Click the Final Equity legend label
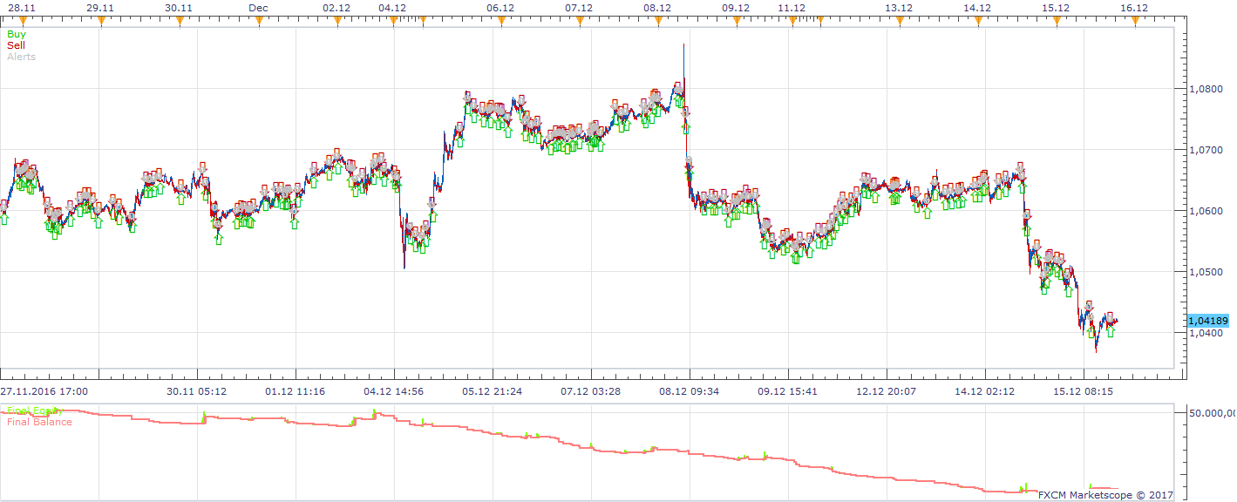Viewport: 1237px width, 502px height. point(34,410)
